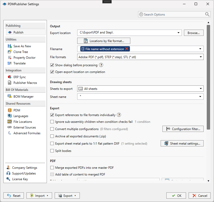214x202 pixels.
Task: Remove the File name without extension token
Action: click(127, 49)
